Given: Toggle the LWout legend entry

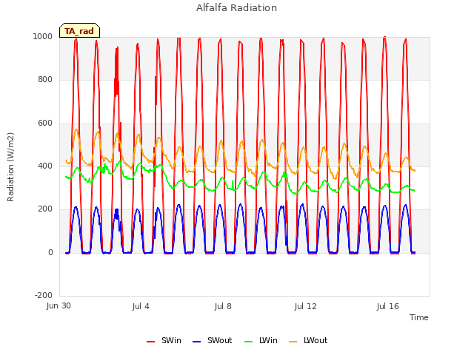Looking at the screenshot, I should pyautogui.click(x=308, y=340).
